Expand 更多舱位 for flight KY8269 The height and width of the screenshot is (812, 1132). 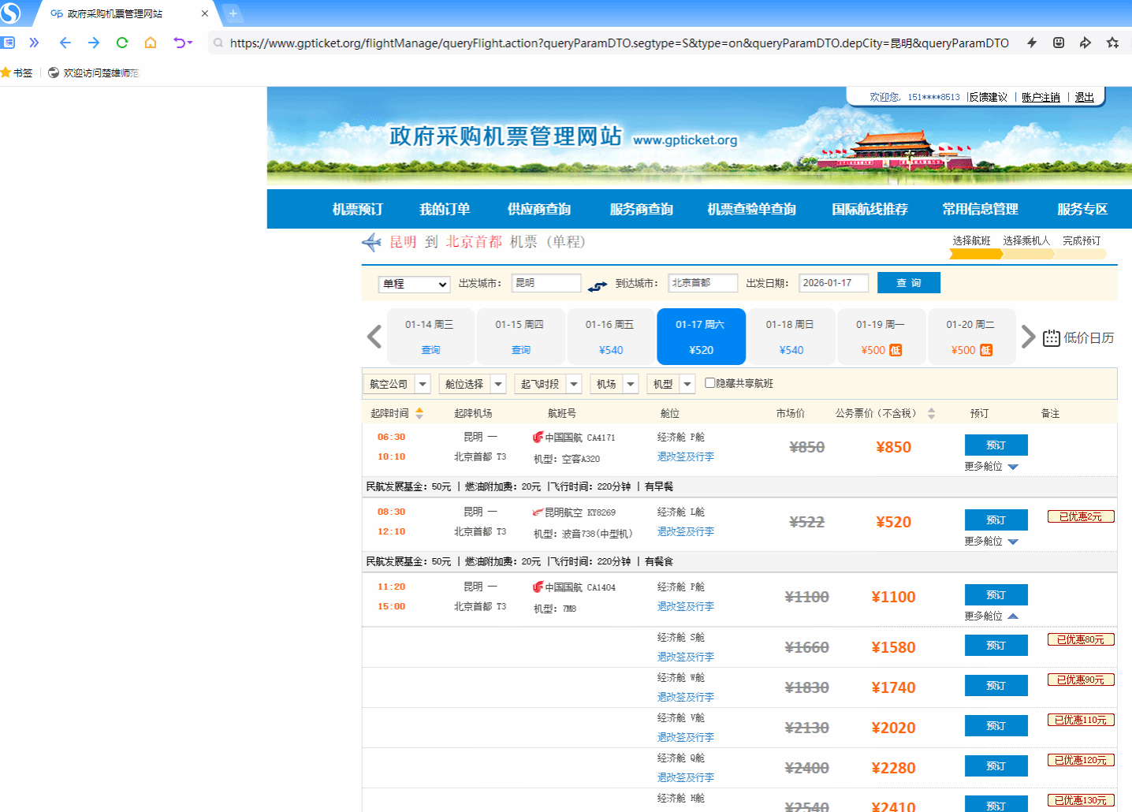pos(991,542)
